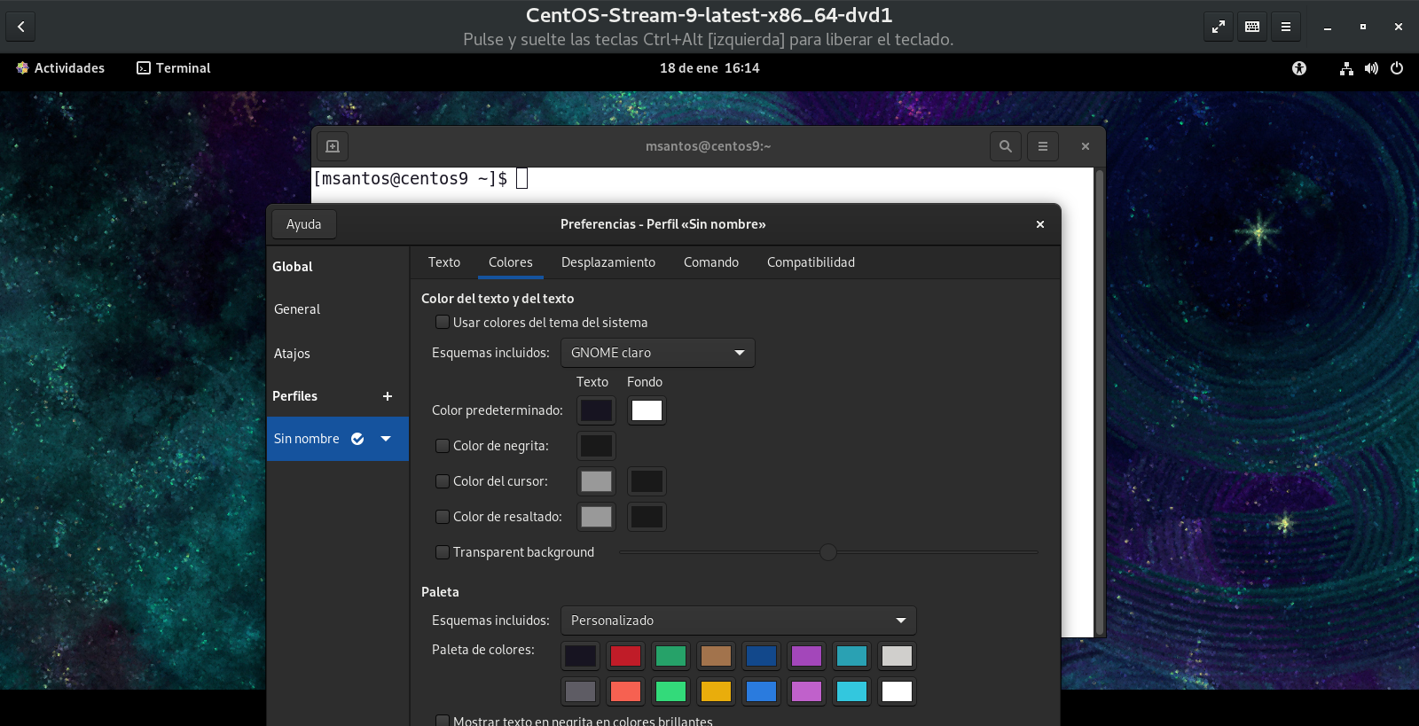Check the Color de negrita checkbox
Image resolution: width=1419 pixels, height=726 pixels.
(x=442, y=446)
